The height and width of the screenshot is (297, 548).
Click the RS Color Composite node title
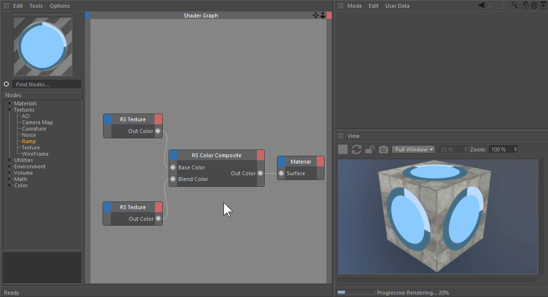click(x=217, y=155)
